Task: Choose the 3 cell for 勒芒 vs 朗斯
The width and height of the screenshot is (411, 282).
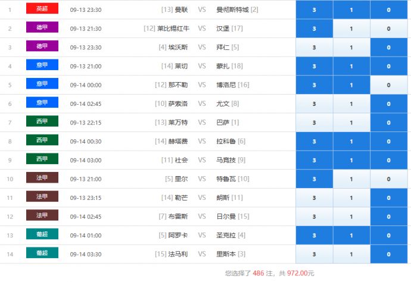Action: pos(315,198)
